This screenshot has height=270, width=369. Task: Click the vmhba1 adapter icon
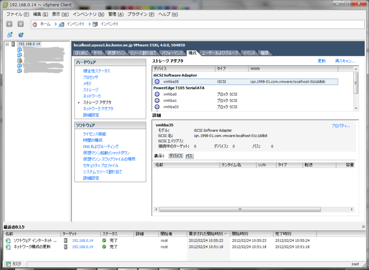pos(157,100)
